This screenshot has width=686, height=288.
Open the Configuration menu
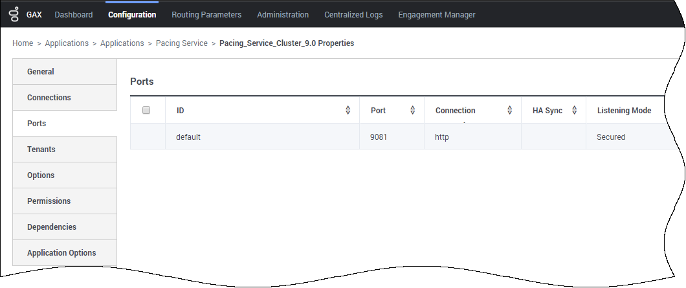pos(132,14)
